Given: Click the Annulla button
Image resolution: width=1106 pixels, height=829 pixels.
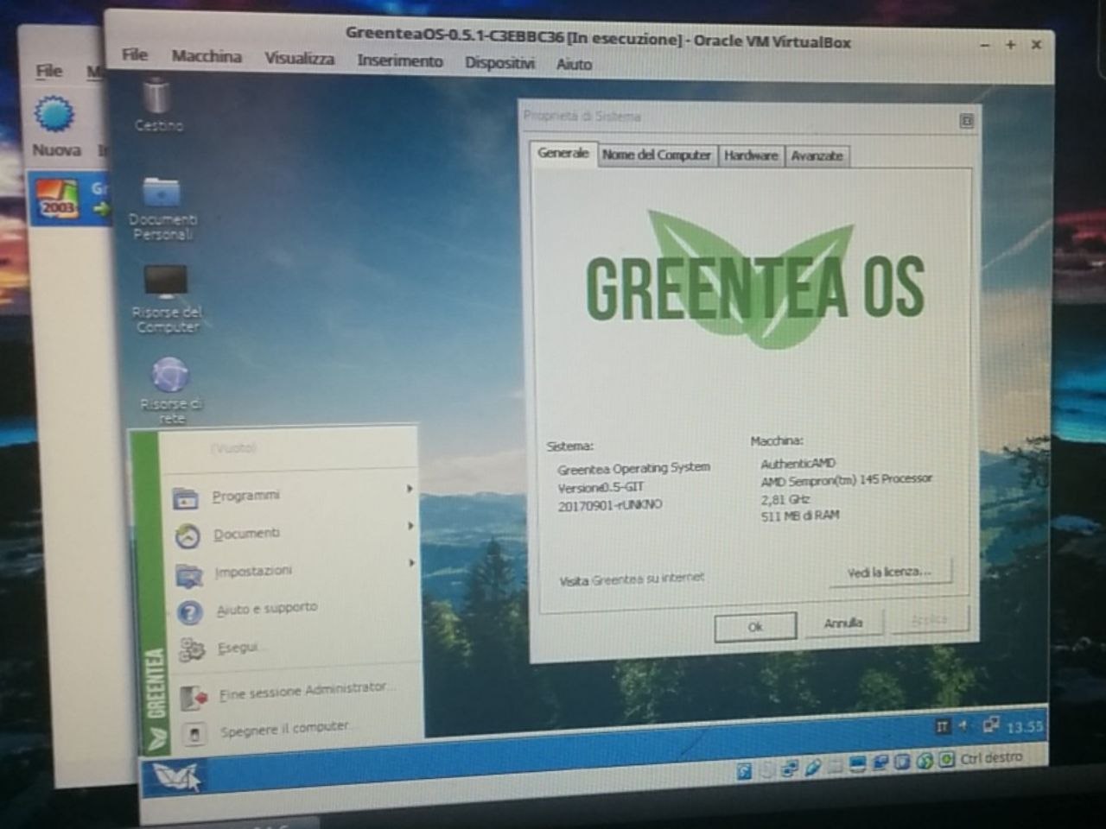Looking at the screenshot, I should tap(842, 623).
